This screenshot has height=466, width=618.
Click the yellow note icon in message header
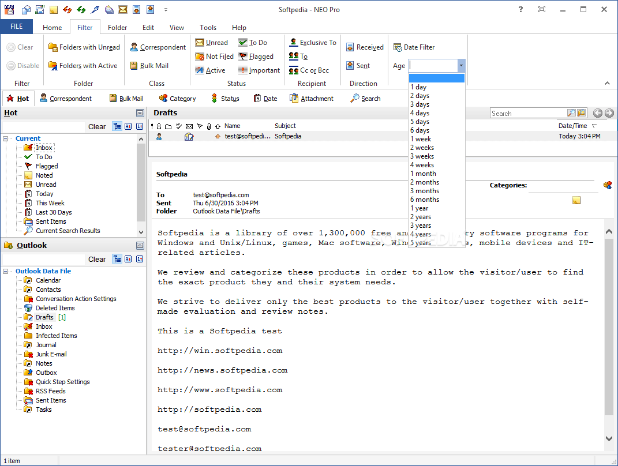tap(576, 200)
